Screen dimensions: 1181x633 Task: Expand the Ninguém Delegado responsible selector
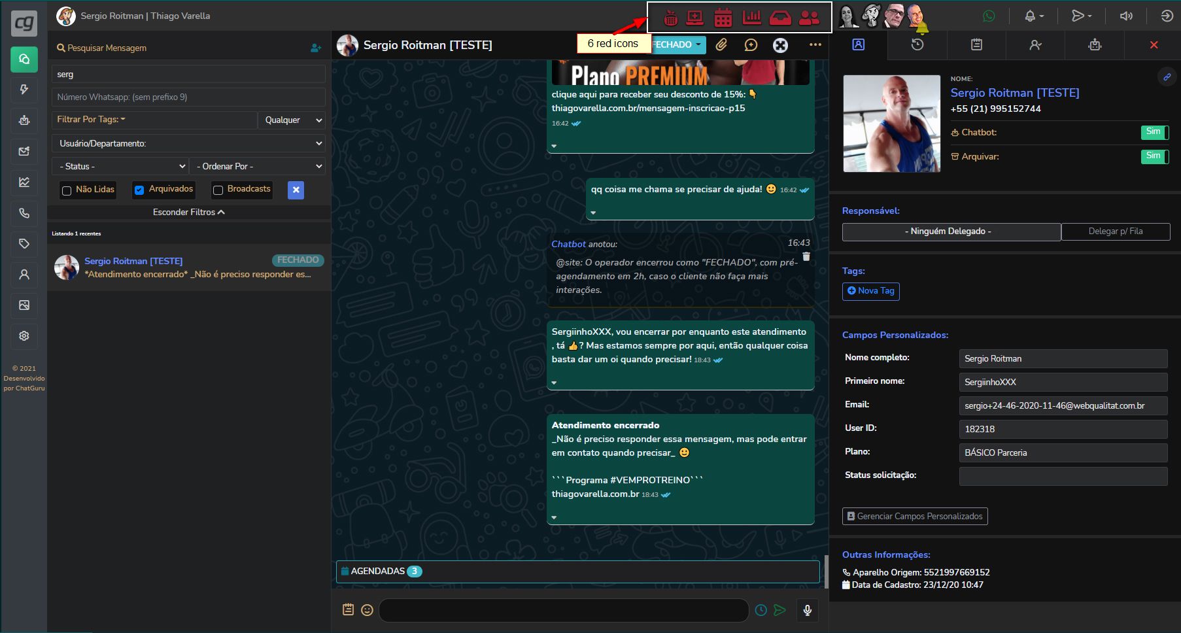click(951, 231)
